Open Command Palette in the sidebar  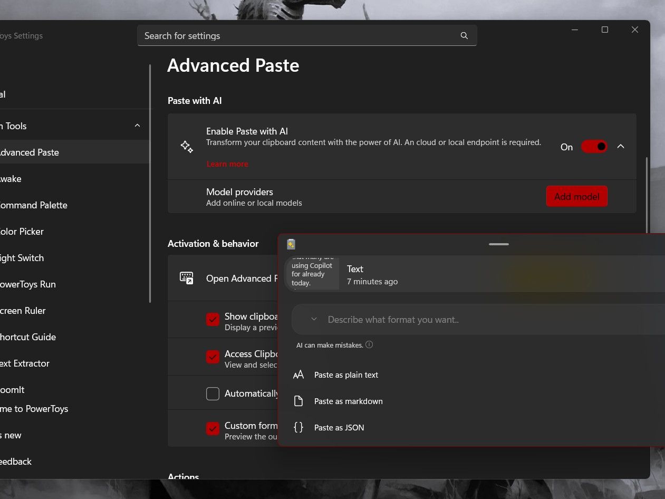pyautogui.click(x=74, y=205)
